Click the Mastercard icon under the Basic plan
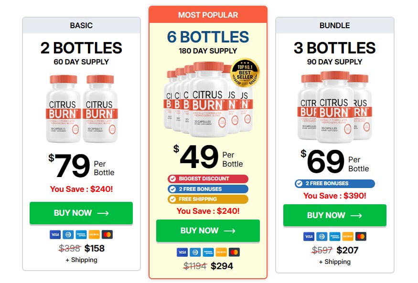This screenshot has height=283, width=418. coord(107,234)
